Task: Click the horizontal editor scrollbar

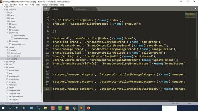Action: tap(114, 101)
